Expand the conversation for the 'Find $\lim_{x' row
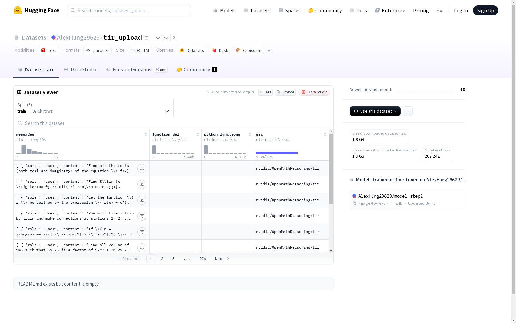 142,184
